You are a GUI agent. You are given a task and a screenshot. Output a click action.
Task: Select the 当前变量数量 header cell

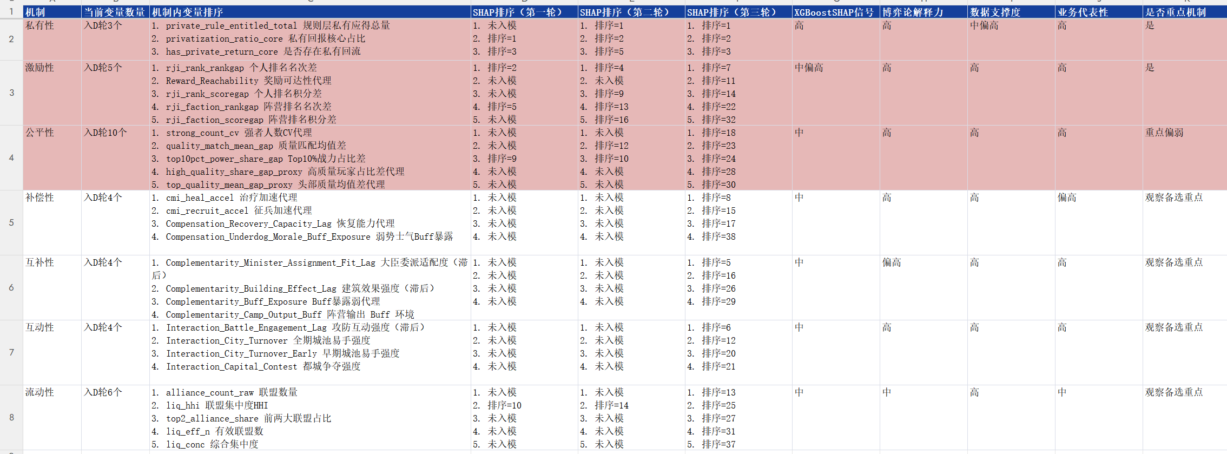click(115, 12)
